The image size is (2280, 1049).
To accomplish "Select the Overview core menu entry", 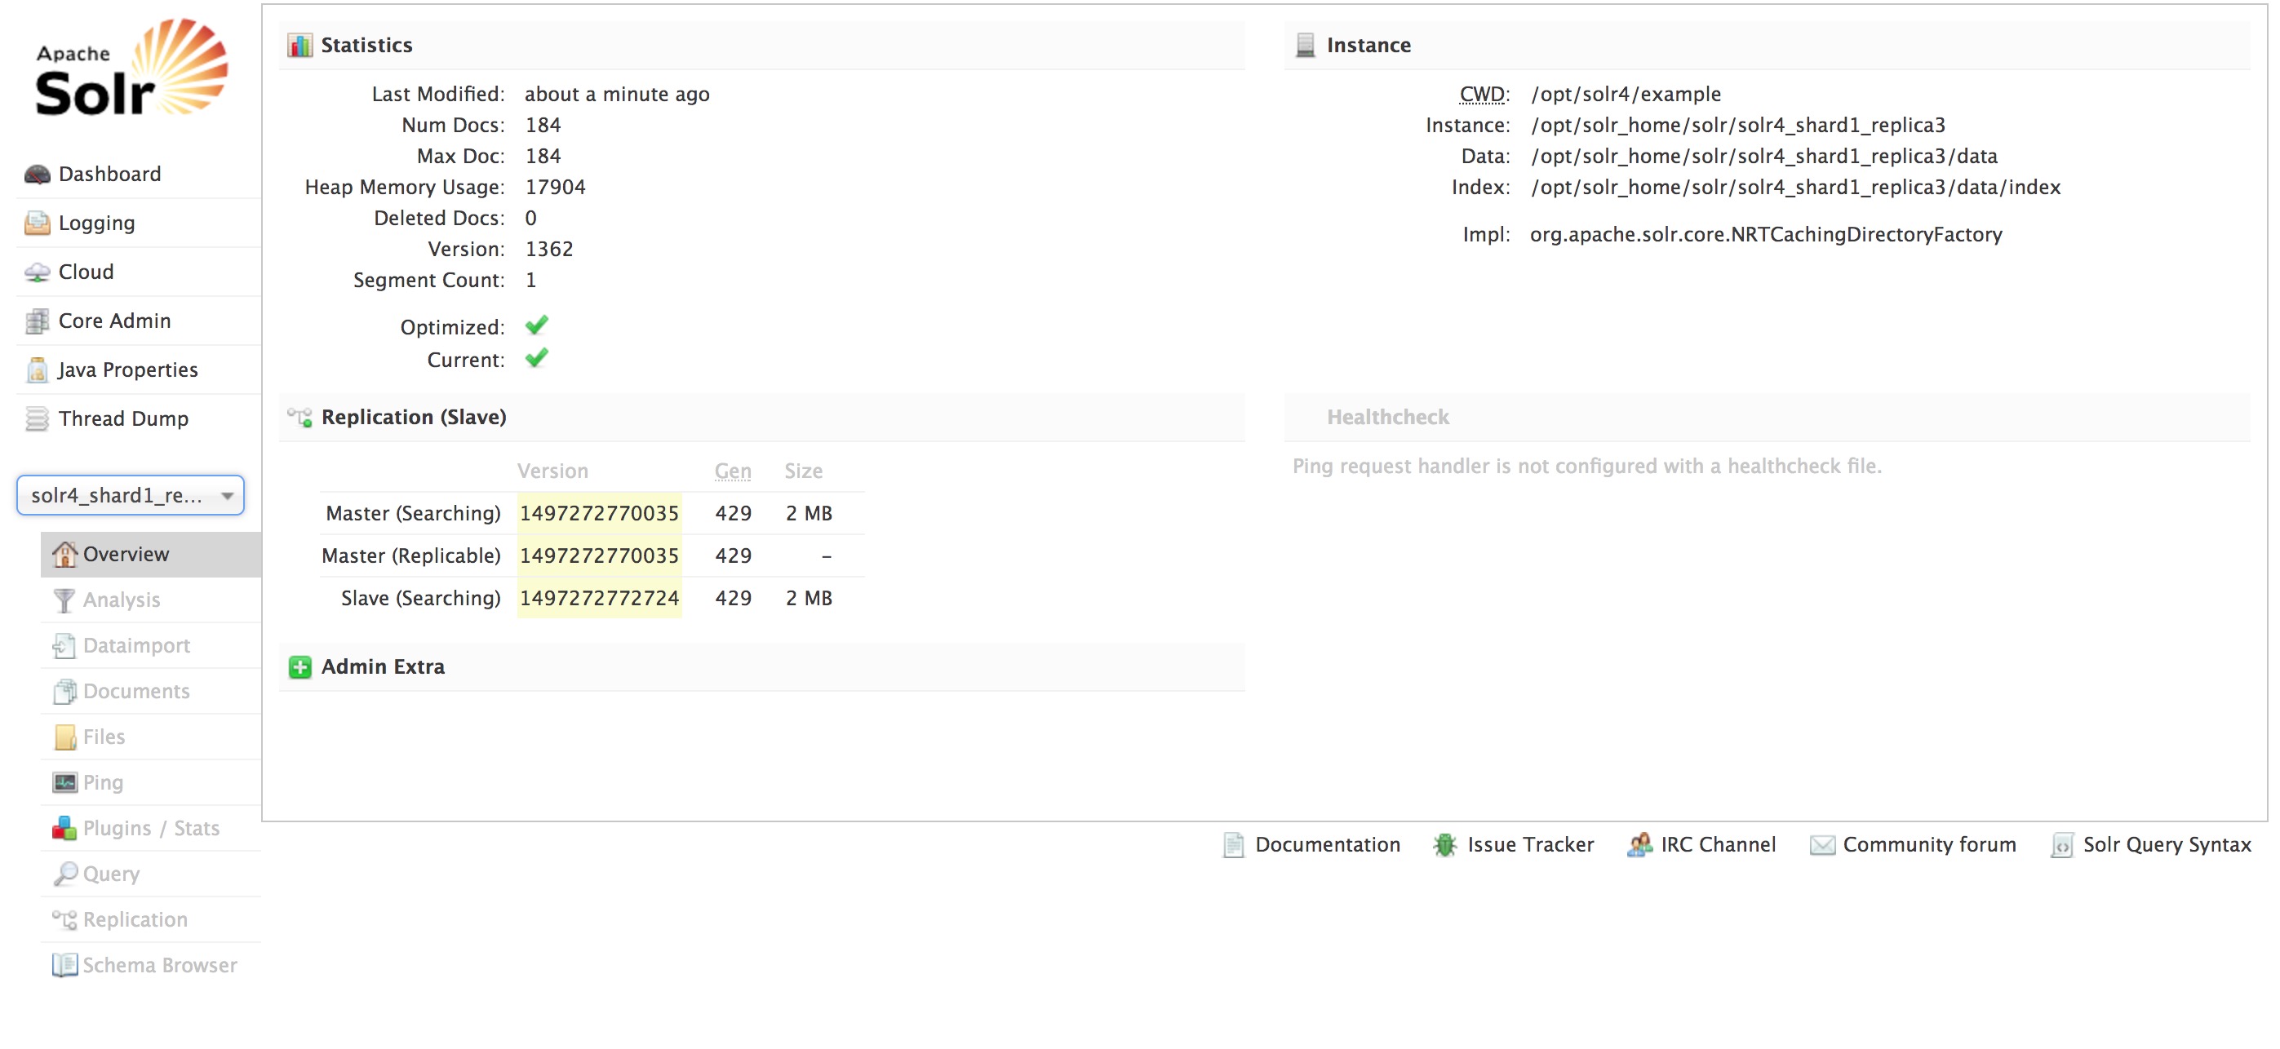I will [x=150, y=555].
